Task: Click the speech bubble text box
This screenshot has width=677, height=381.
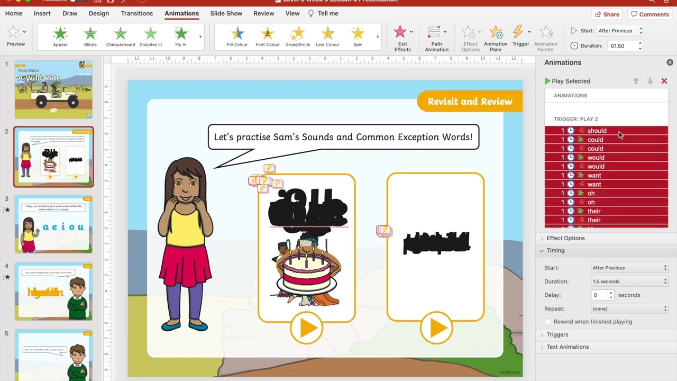Action: [x=343, y=137]
